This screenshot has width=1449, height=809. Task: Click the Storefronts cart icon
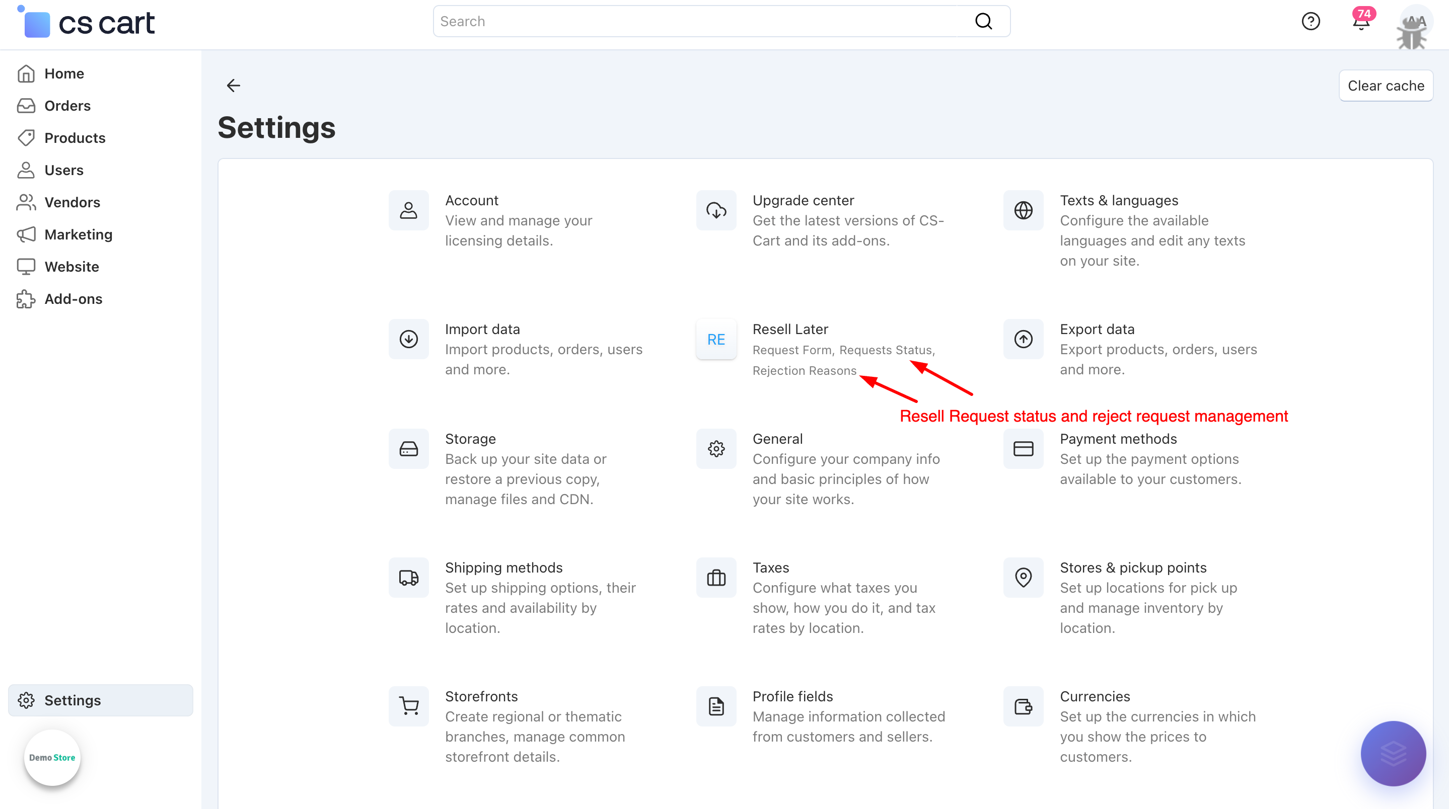tap(409, 706)
